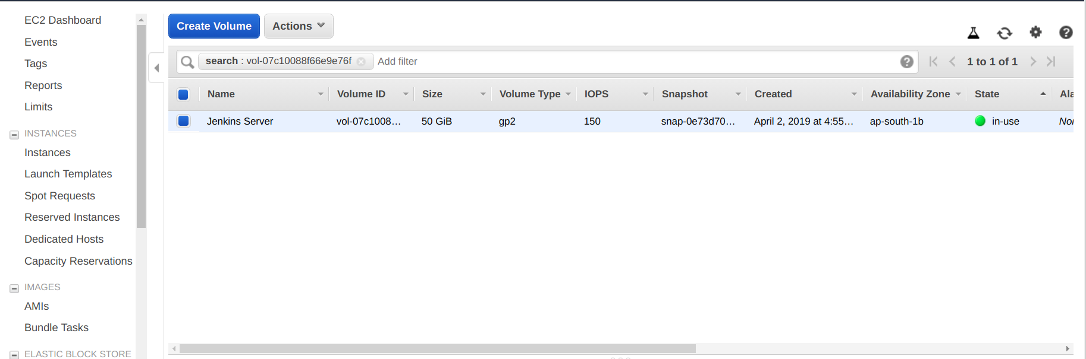Click the search magnifier icon

click(187, 62)
